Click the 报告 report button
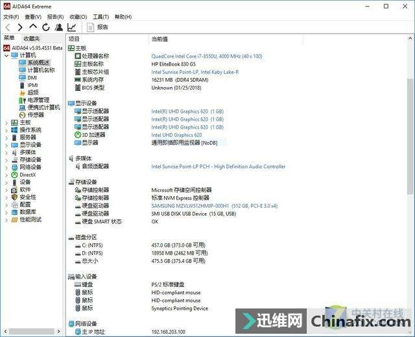Image resolution: width=415 pixels, height=337 pixels. (x=98, y=27)
